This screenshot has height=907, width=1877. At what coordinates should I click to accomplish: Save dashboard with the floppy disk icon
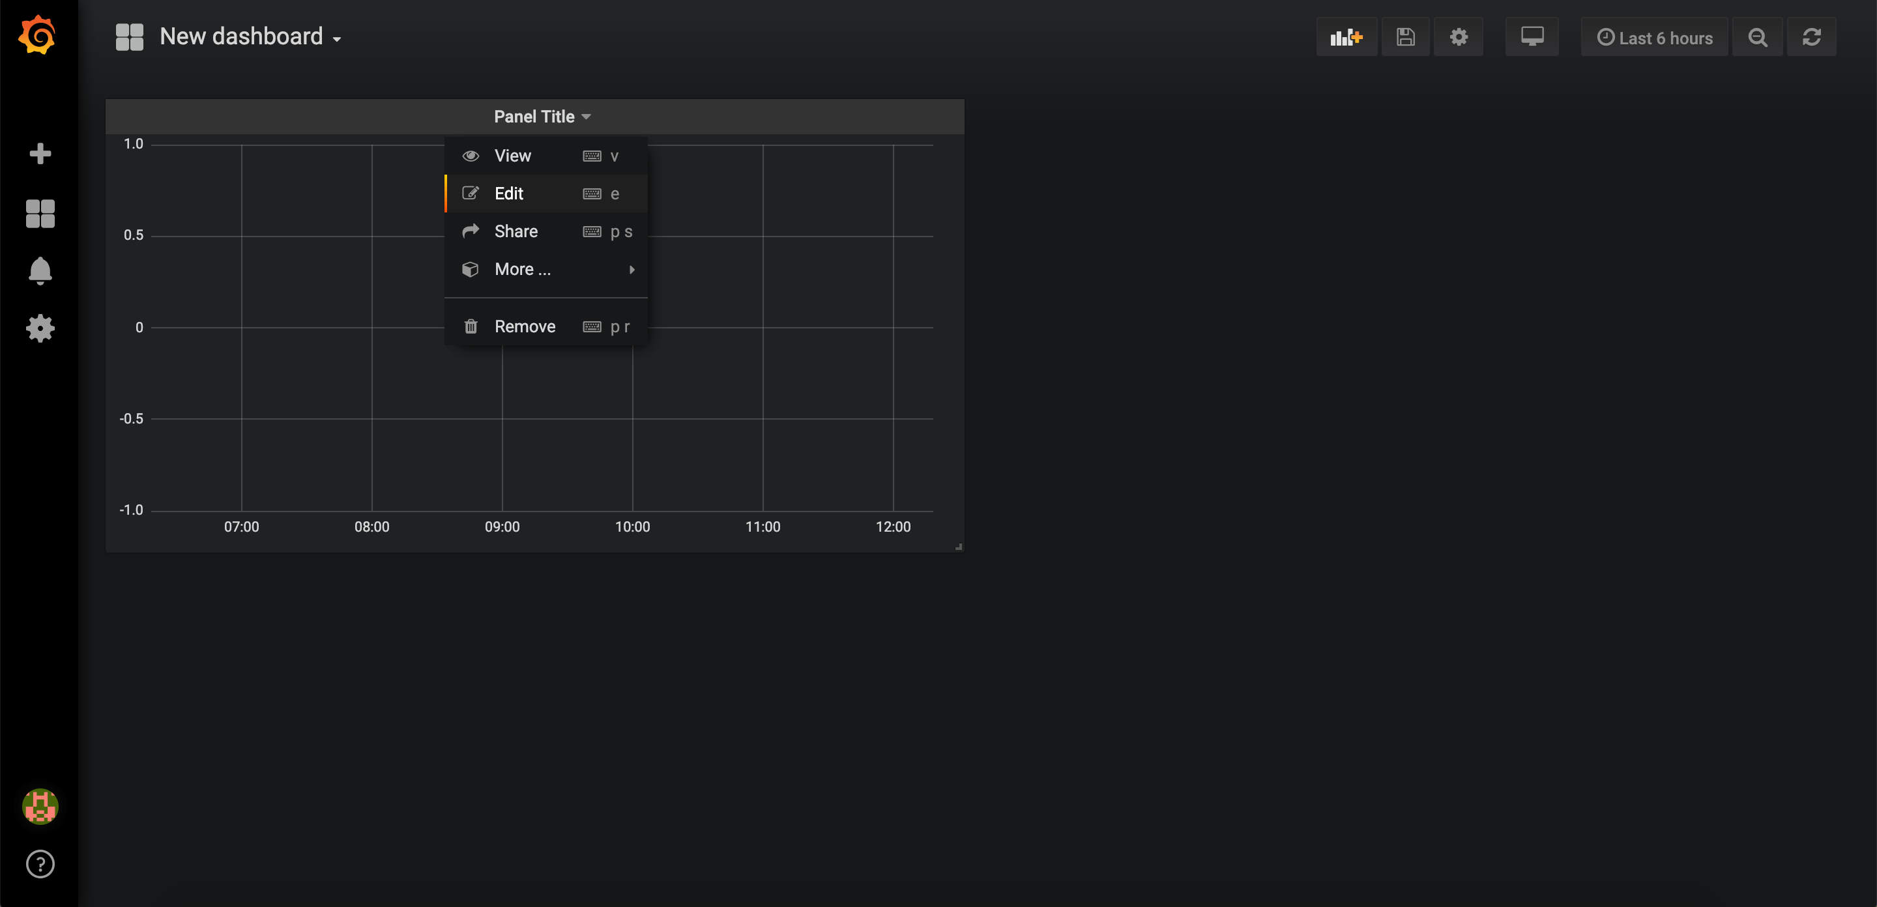(x=1406, y=37)
